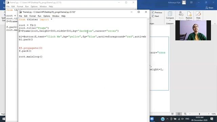Open the Help menu in frame2.py window
The width and height of the screenshot is (217, 122).
63,16
